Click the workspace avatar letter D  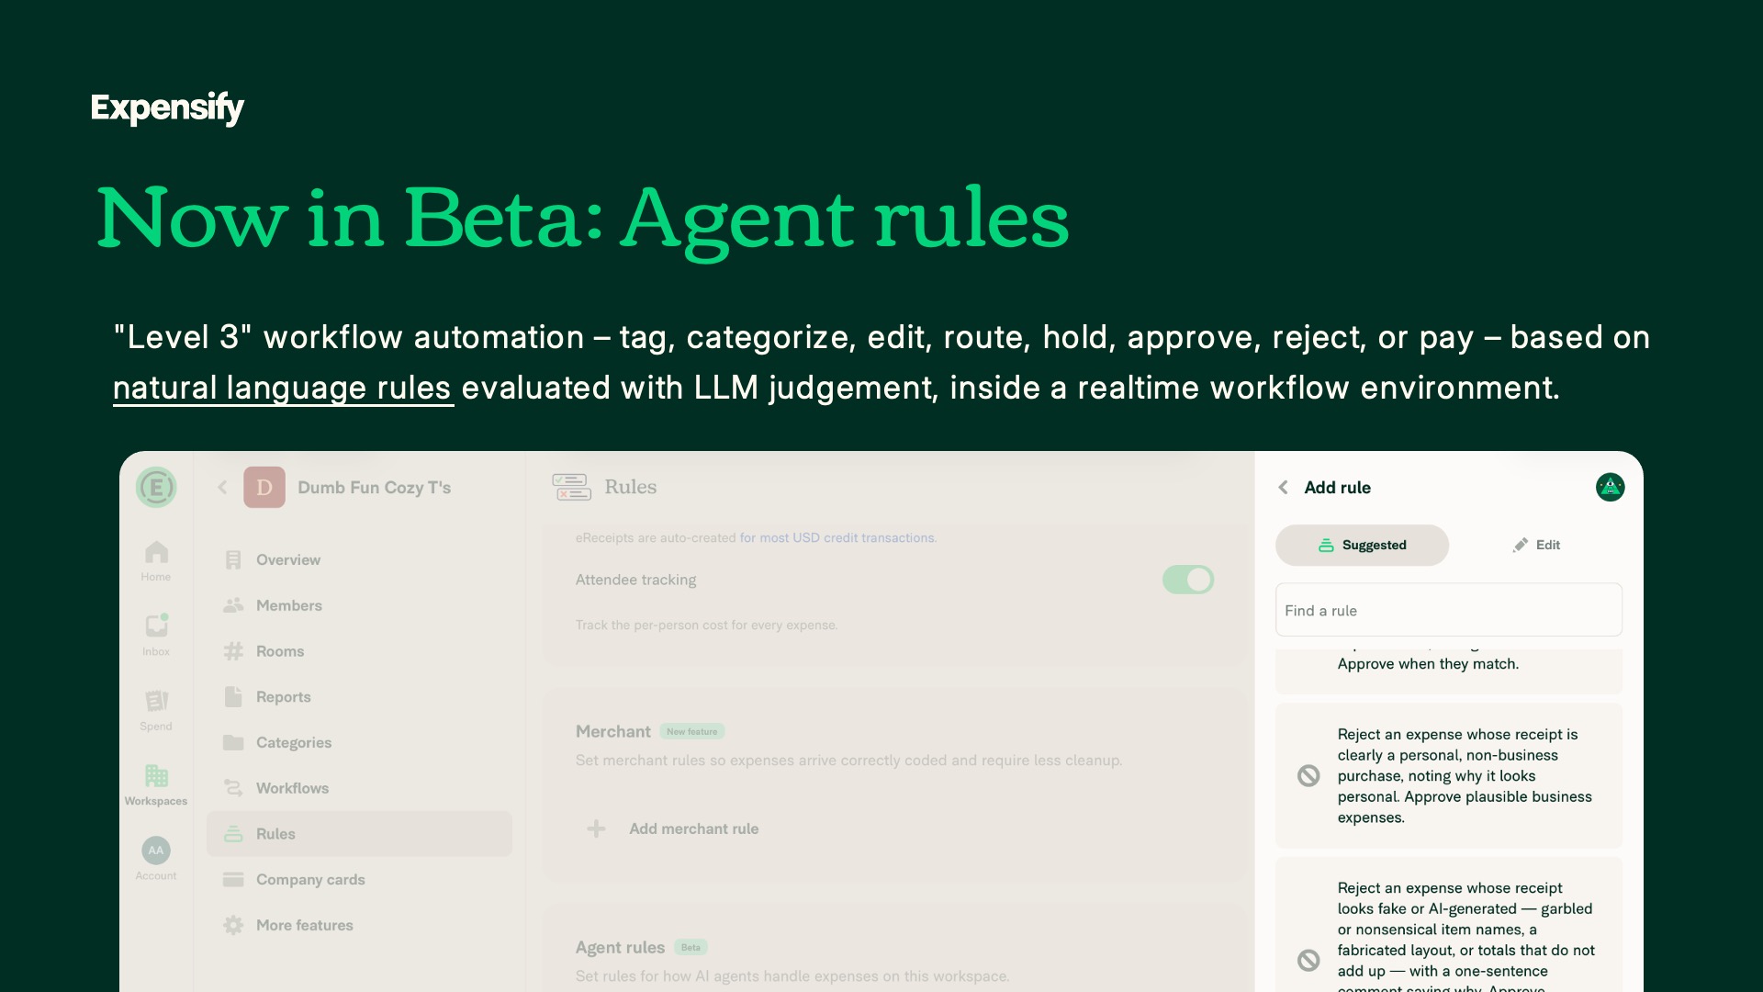tap(264, 488)
